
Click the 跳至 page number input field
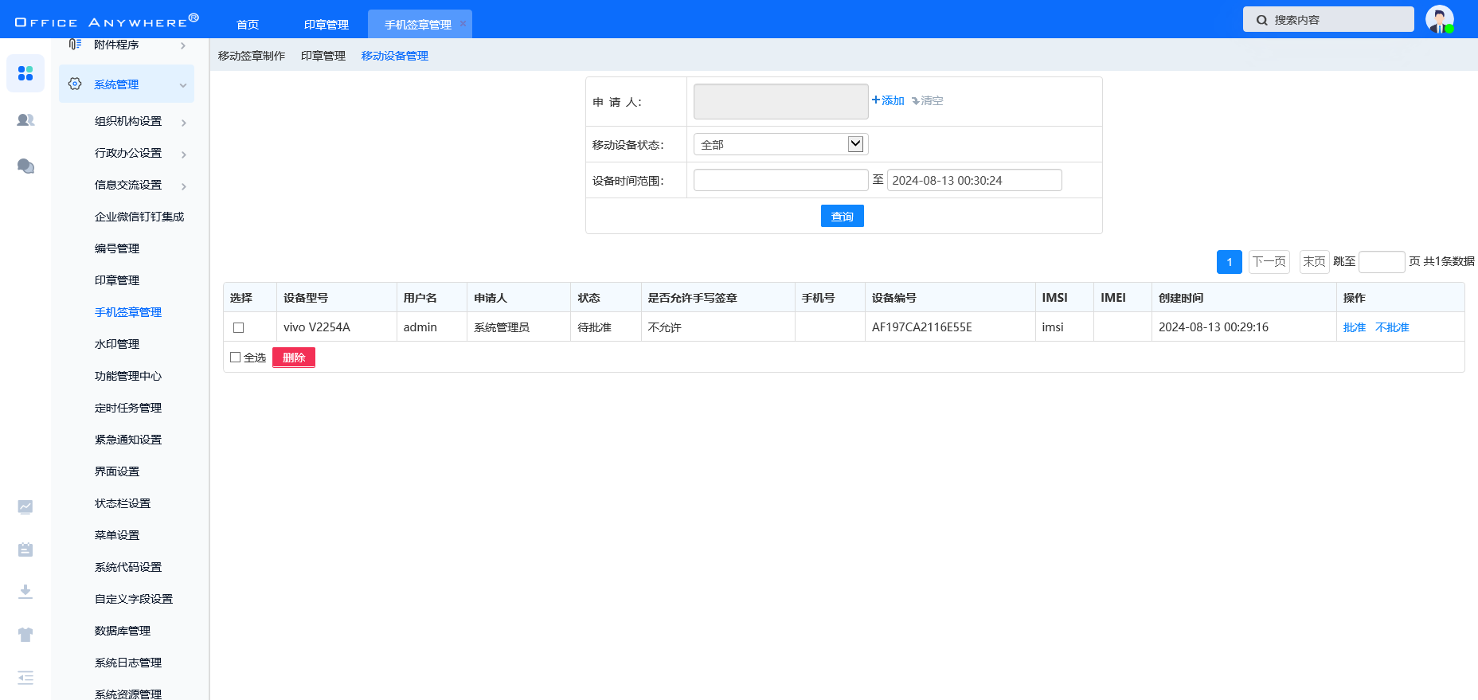tap(1381, 262)
